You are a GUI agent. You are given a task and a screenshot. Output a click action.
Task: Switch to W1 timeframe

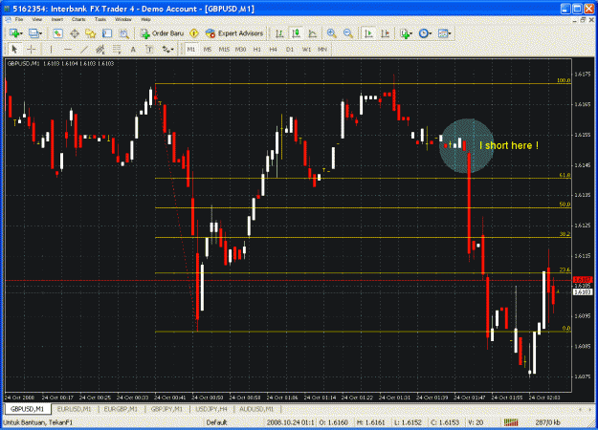coord(306,49)
